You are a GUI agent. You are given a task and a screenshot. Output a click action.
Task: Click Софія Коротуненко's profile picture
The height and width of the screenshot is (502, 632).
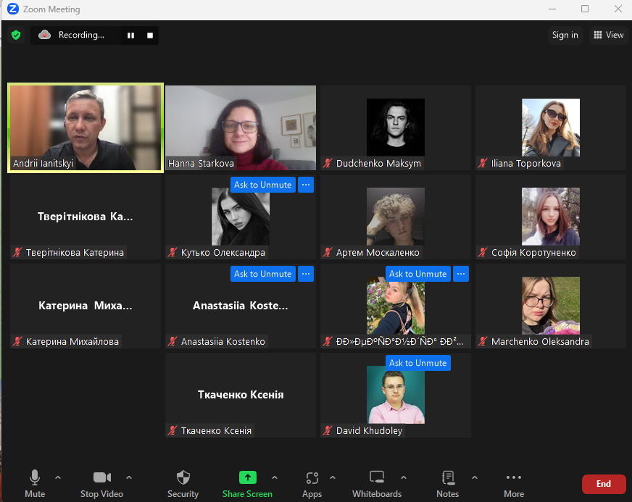pyautogui.click(x=551, y=217)
